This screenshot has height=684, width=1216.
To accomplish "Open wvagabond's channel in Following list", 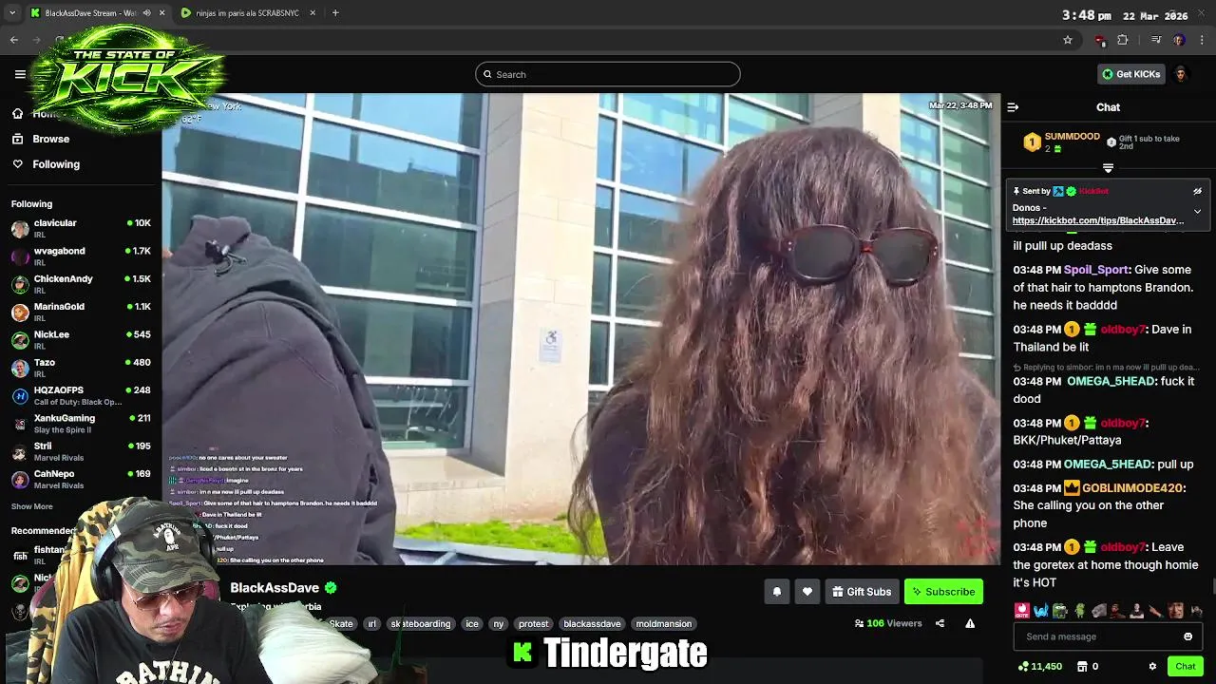I will pyautogui.click(x=81, y=256).
